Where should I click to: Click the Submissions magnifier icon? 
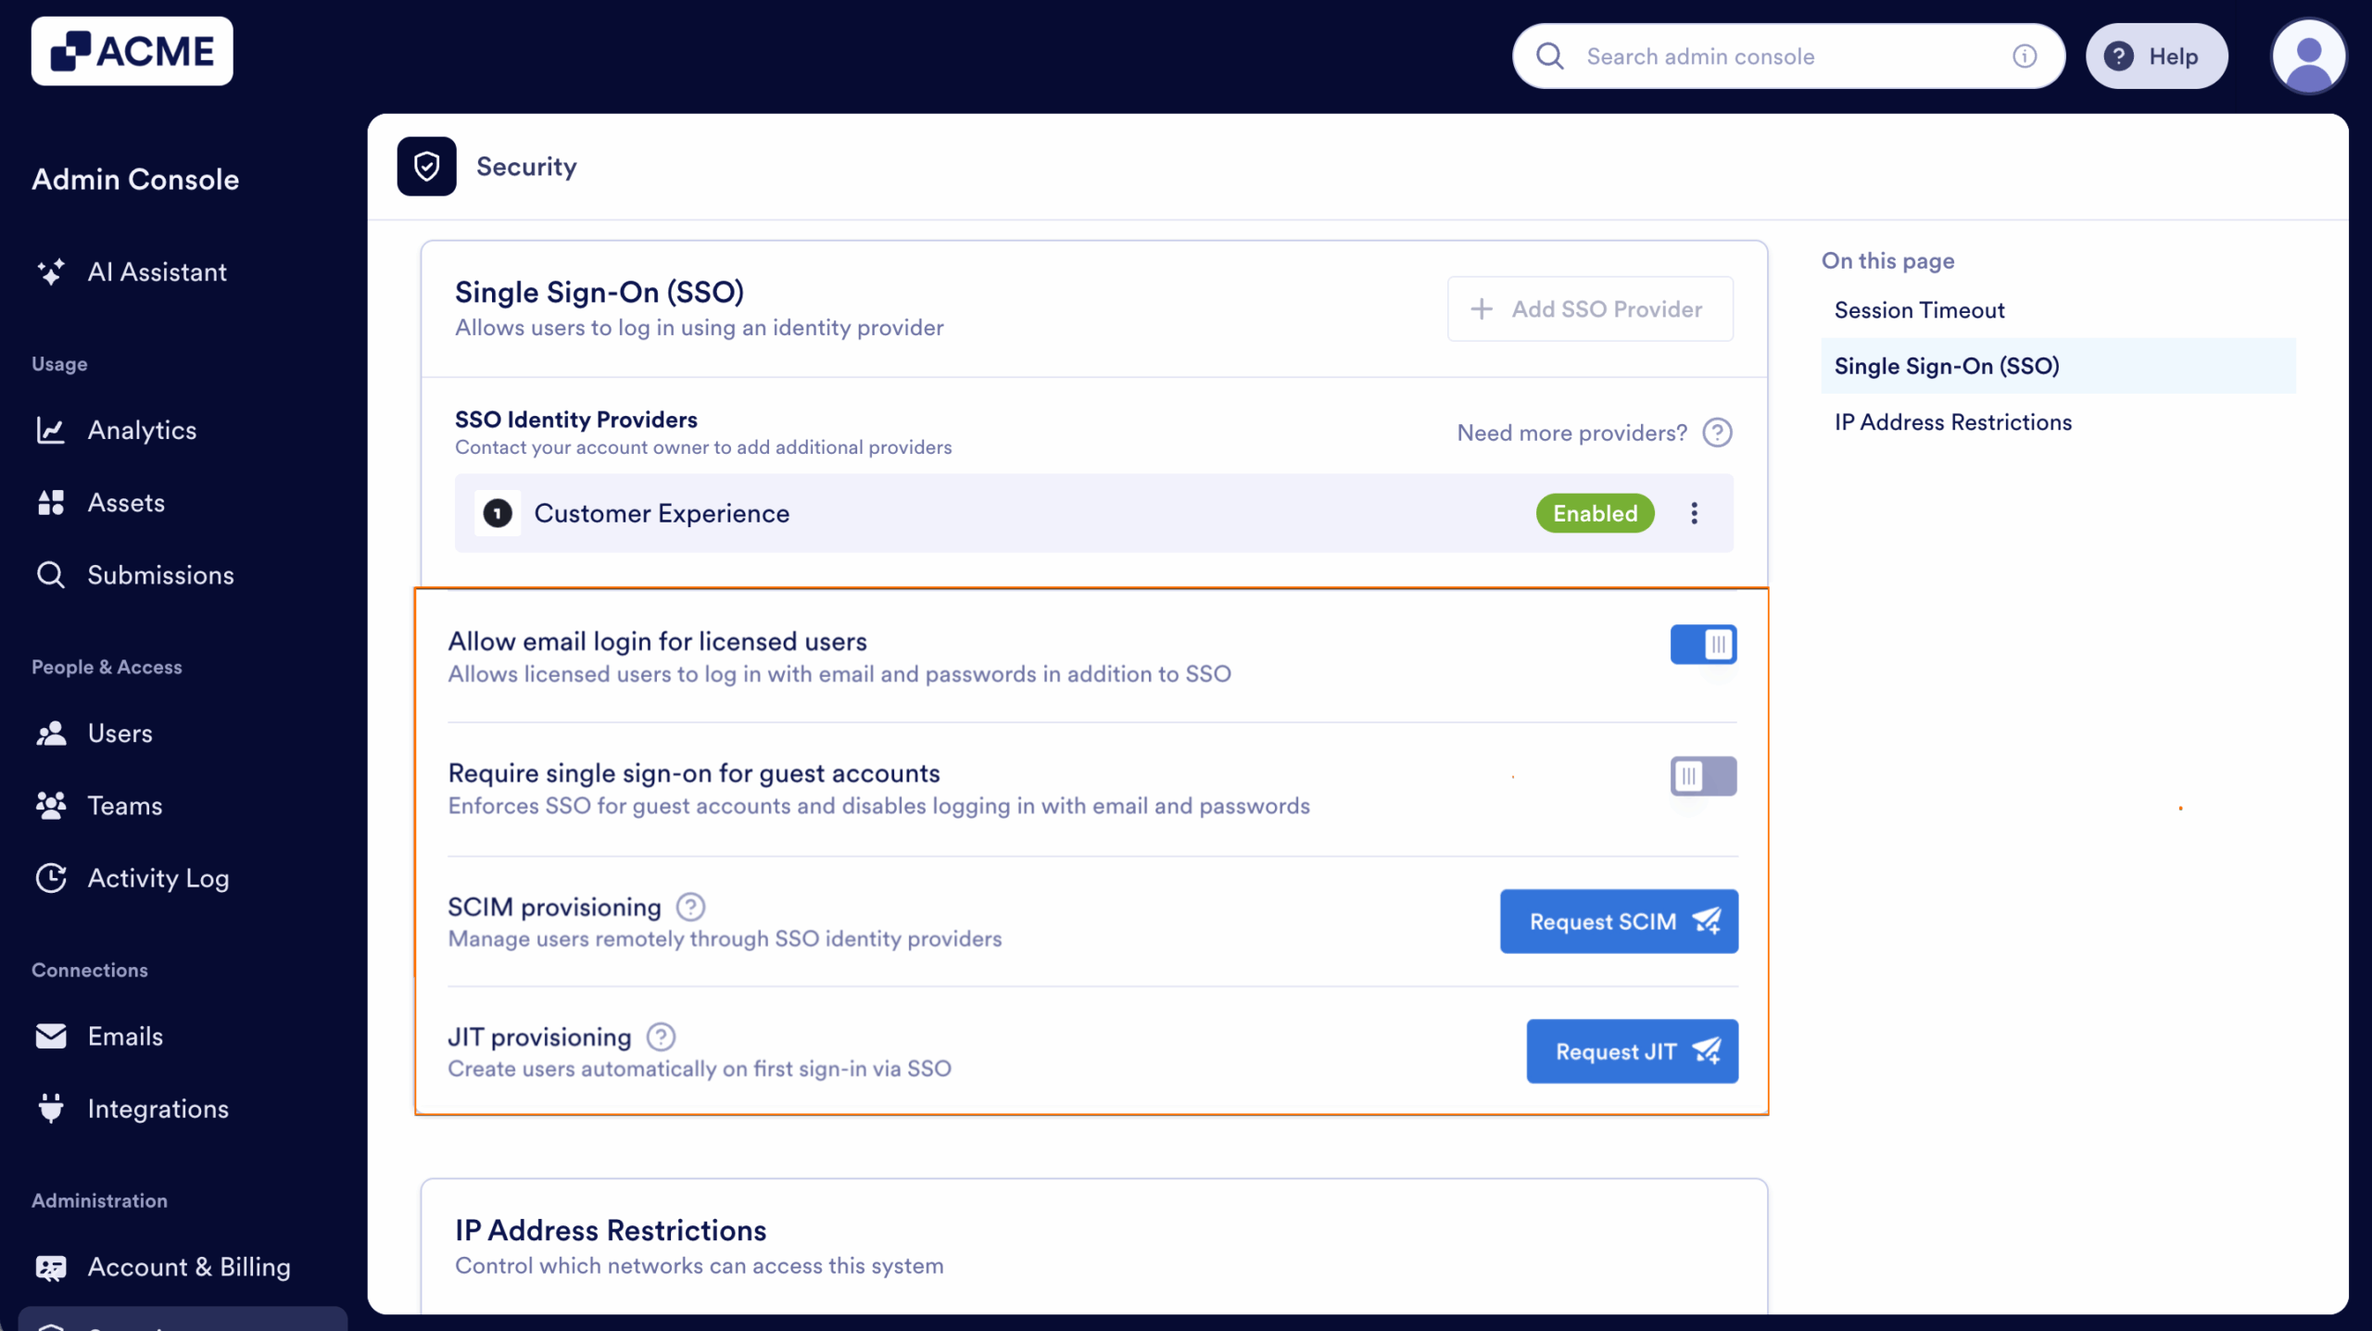pos(51,574)
